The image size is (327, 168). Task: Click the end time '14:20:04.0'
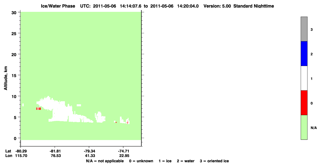188,6
